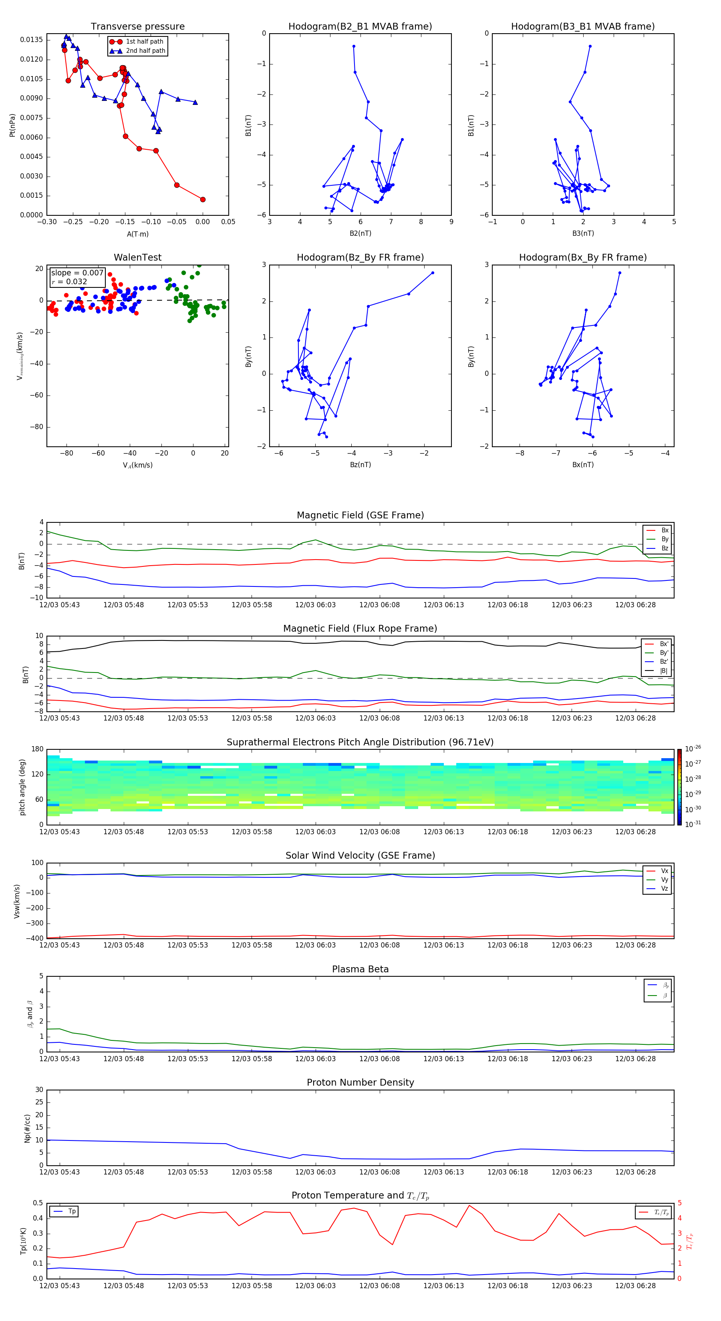
Task: Click the 'Hodogram(Bz_By FR frame)' title
Action: pyautogui.click(x=360, y=257)
